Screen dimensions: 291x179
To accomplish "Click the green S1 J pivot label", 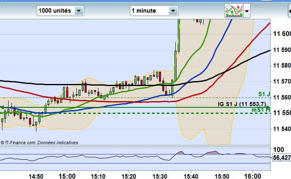I will [x=264, y=94].
